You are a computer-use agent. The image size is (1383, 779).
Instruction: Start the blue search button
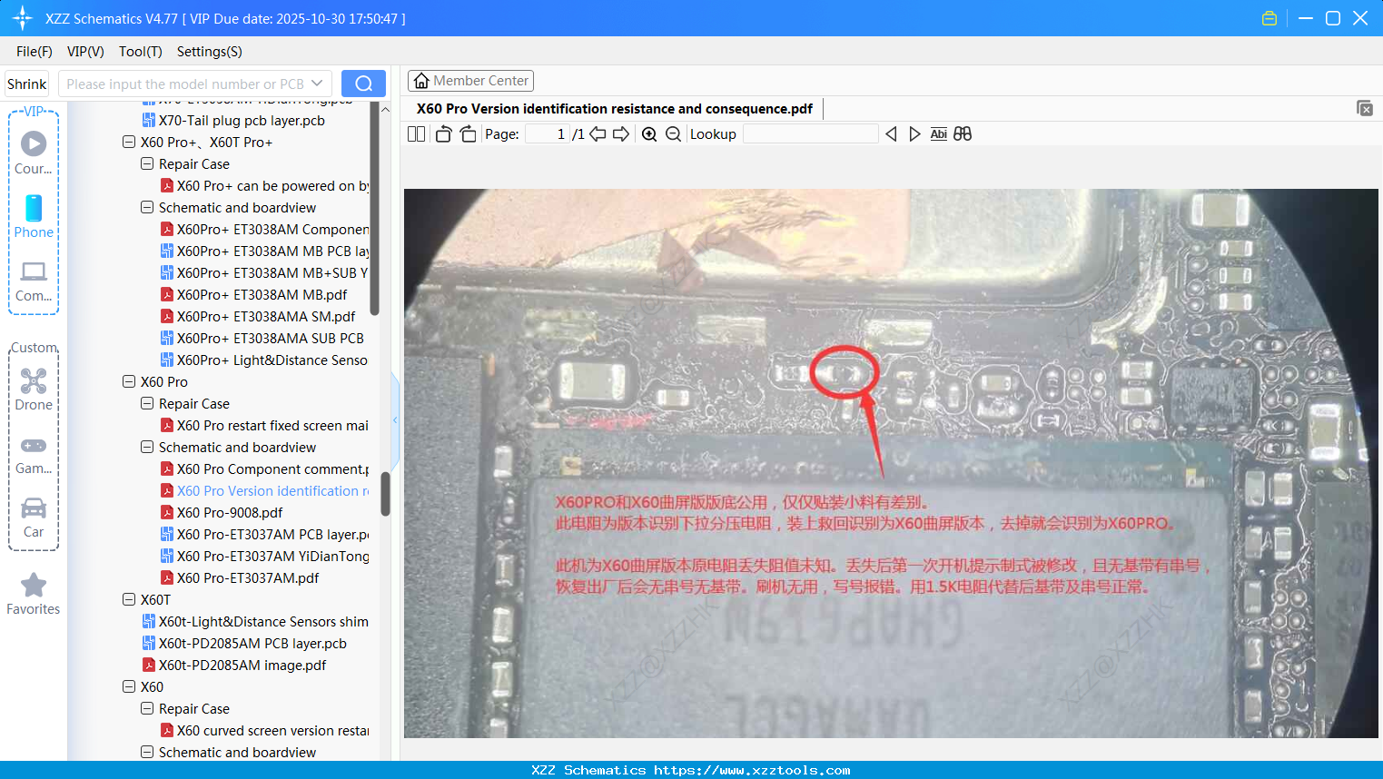pos(363,83)
